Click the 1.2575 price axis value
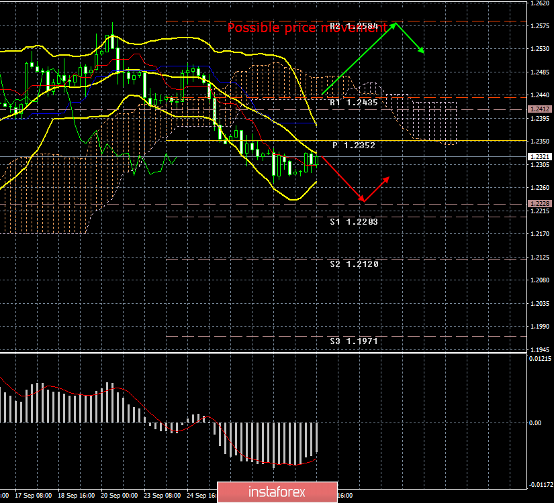The image size is (554, 503). pyautogui.click(x=540, y=26)
